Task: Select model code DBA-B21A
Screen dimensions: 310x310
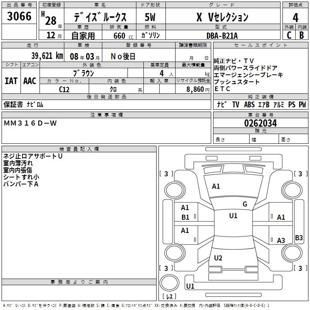Action: [222, 35]
